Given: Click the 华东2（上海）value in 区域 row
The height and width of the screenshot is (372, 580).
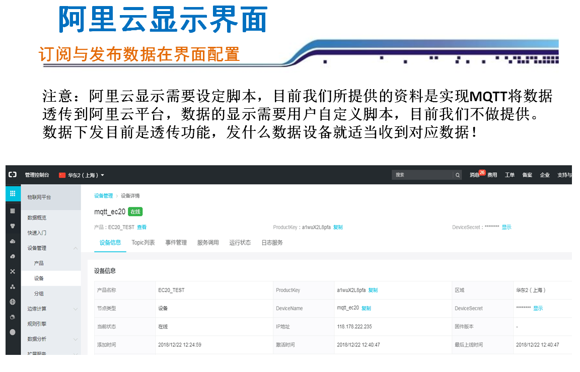Looking at the screenshot, I should (x=531, y=290).
